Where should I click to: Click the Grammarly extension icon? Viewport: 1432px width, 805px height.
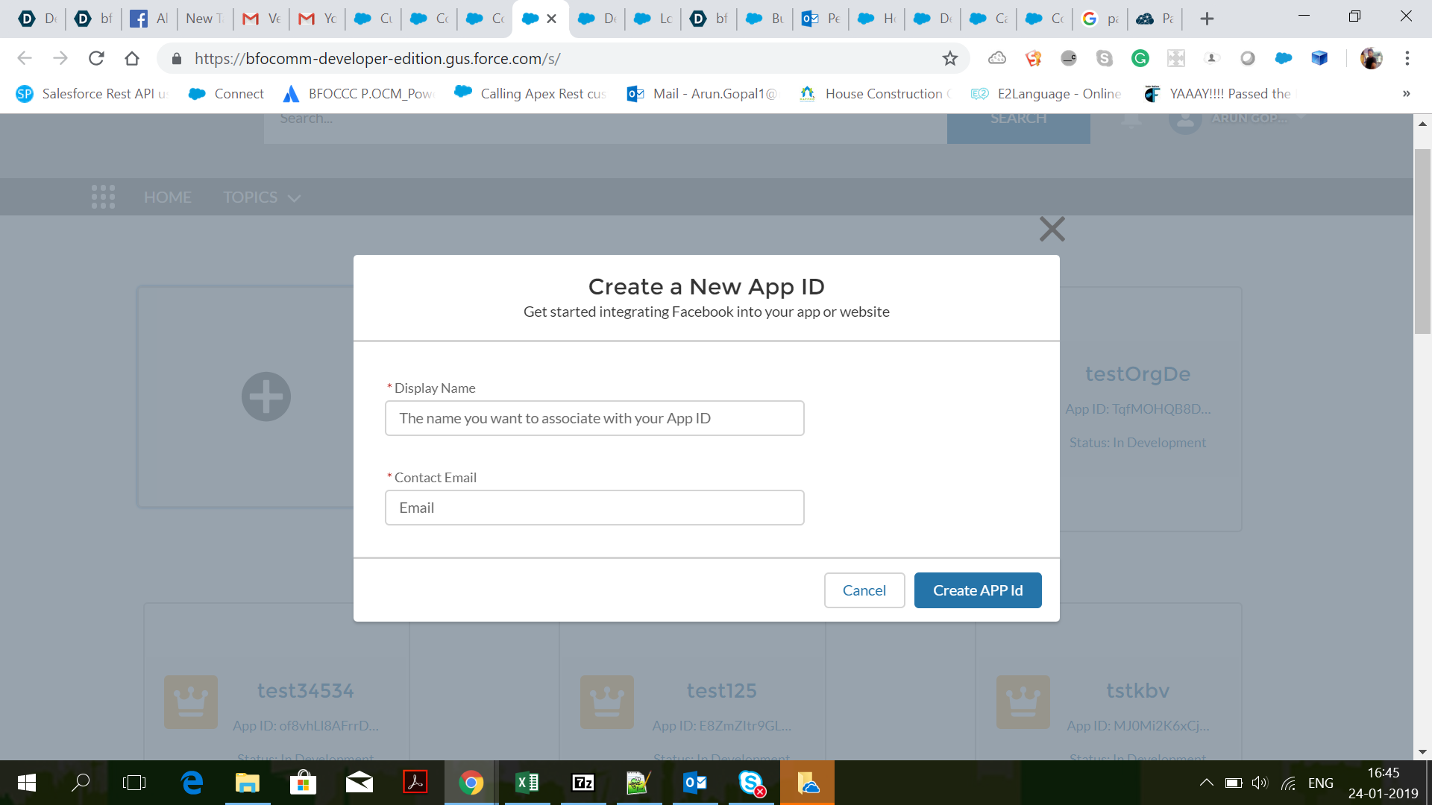coord(1140,58)
